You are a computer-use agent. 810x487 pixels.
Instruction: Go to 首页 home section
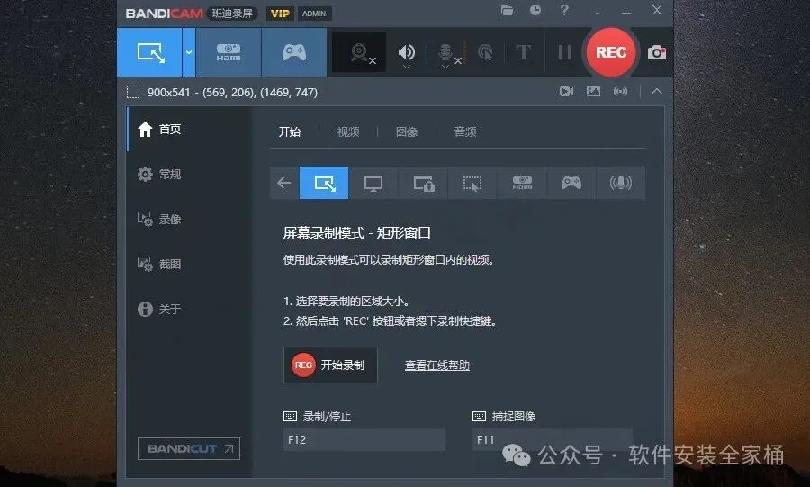(x=189, y=129)
